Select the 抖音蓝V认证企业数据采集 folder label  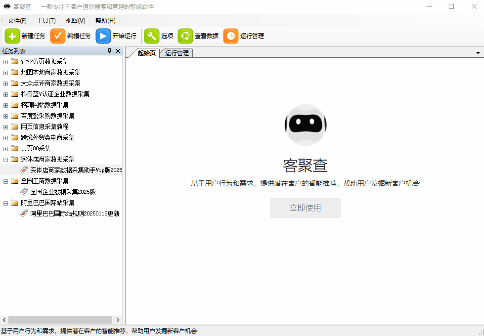point(55,94)
